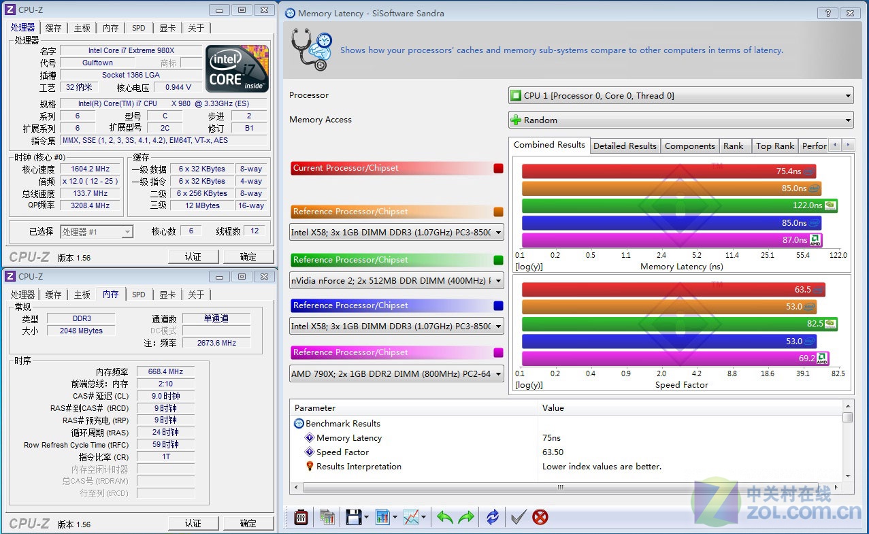
Task: Switch to the Rank tab
Action: [734, 146]
